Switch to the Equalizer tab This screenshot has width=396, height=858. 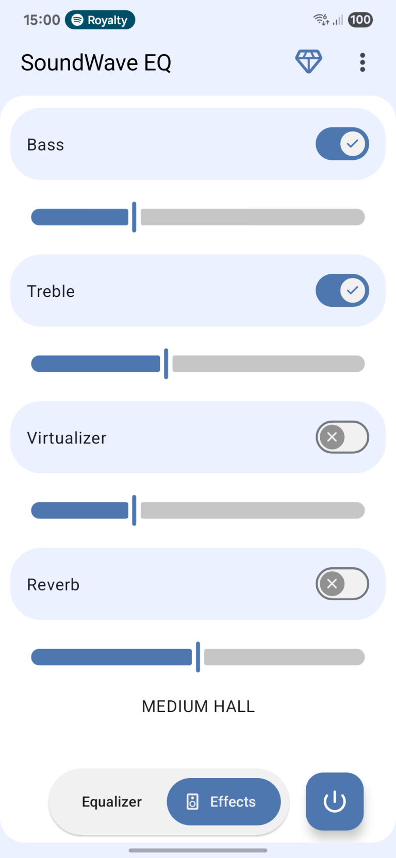coord(111,802)
